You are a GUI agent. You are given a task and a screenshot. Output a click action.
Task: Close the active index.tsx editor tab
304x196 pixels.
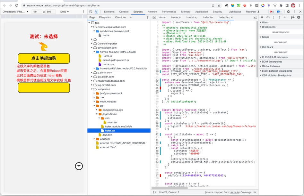pyautogui.click(x=232, y=17)
